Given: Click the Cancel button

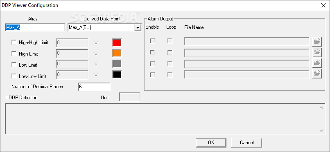Looking at the screenshot, I should [x=246, y=143].
